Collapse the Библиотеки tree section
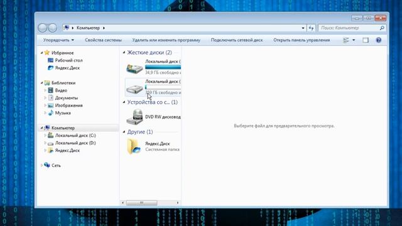The width and height of the screenshot is (402, 226). click(x=42, y=83)
